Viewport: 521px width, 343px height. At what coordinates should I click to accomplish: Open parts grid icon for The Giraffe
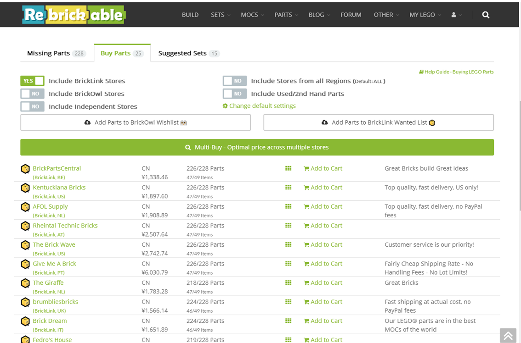coord(288,282)
